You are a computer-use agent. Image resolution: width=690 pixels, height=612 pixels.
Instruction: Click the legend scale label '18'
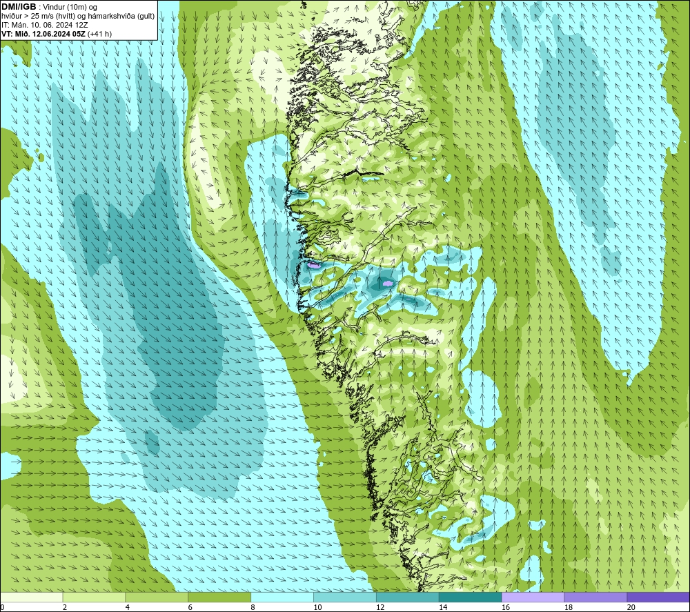(x=568, y=607)
